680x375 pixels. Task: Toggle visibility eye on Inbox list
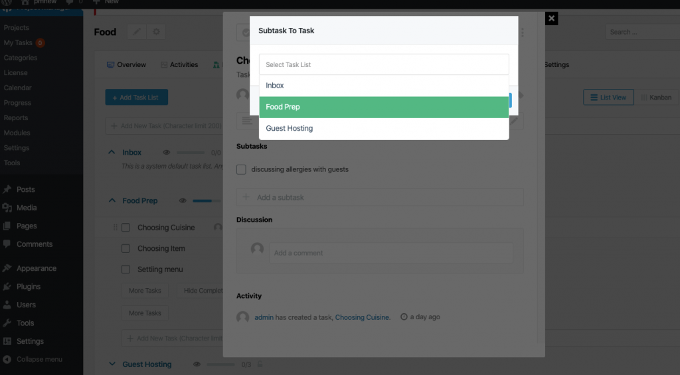pyautogui.click(x=166, y=153)
